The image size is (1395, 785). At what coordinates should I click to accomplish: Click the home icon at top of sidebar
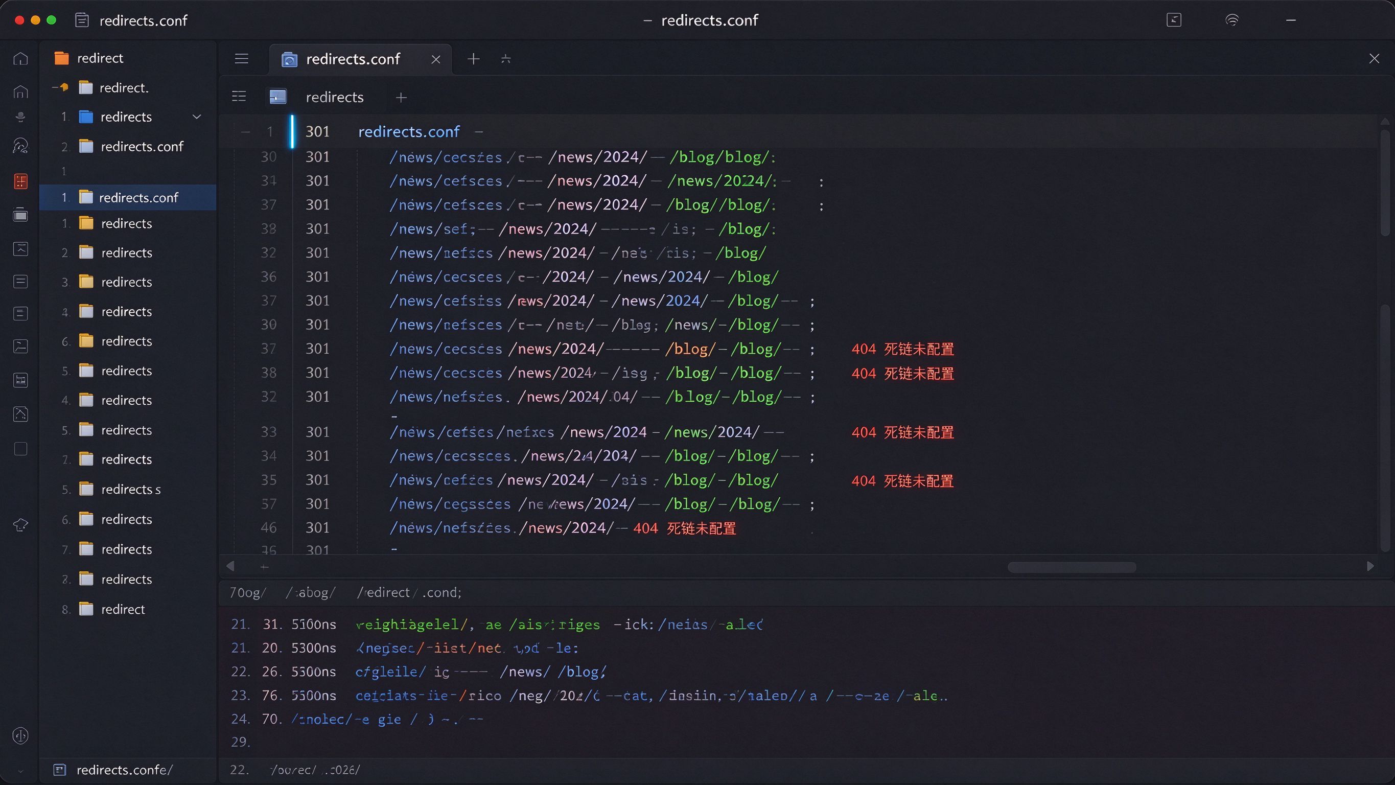(x=20, y=58)
